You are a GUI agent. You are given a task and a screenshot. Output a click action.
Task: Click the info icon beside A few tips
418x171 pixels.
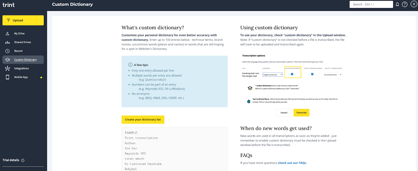(x=130, y=65)
